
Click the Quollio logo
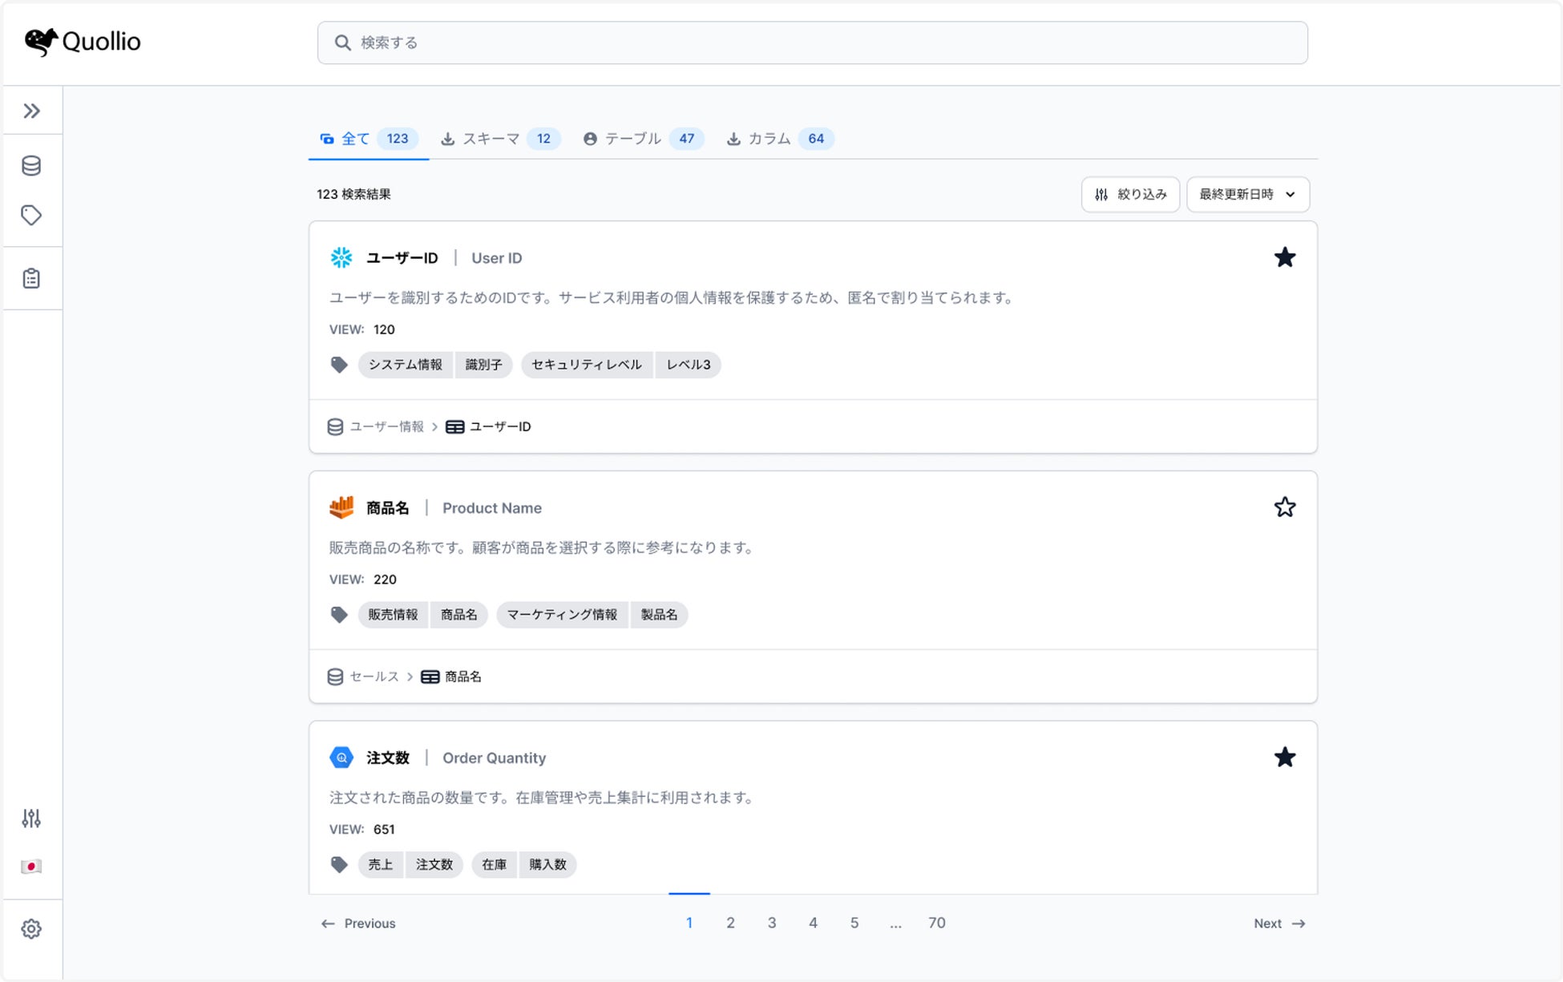click(83, 42)
